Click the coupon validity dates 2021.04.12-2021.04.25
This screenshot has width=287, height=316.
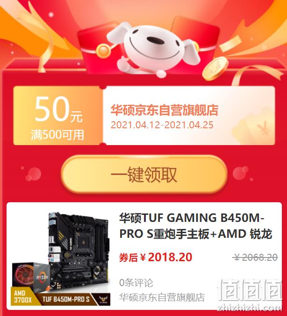162,125
